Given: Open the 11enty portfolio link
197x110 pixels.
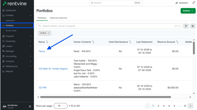Looking at the screenshot, I should (x=42, y=51).
